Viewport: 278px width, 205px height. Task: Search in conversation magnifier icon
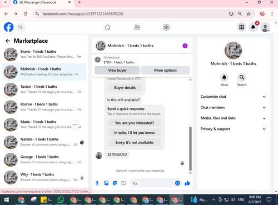(242, 77)
